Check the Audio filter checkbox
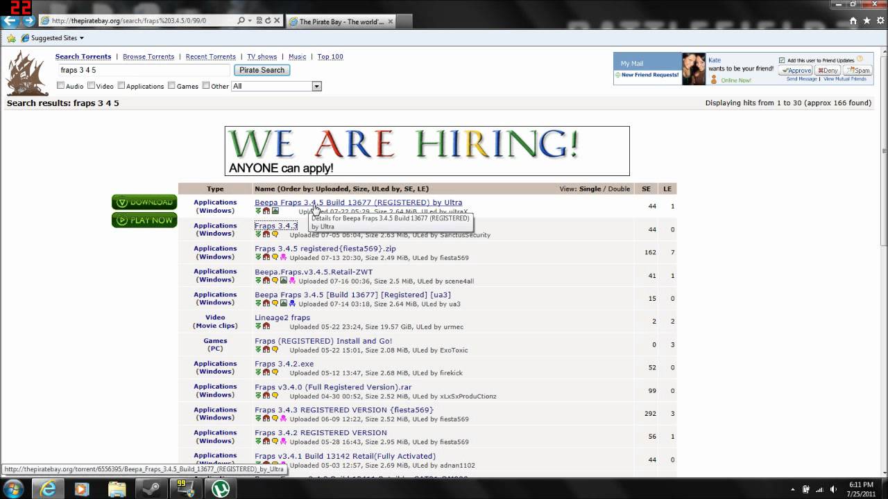 (60, 86)
